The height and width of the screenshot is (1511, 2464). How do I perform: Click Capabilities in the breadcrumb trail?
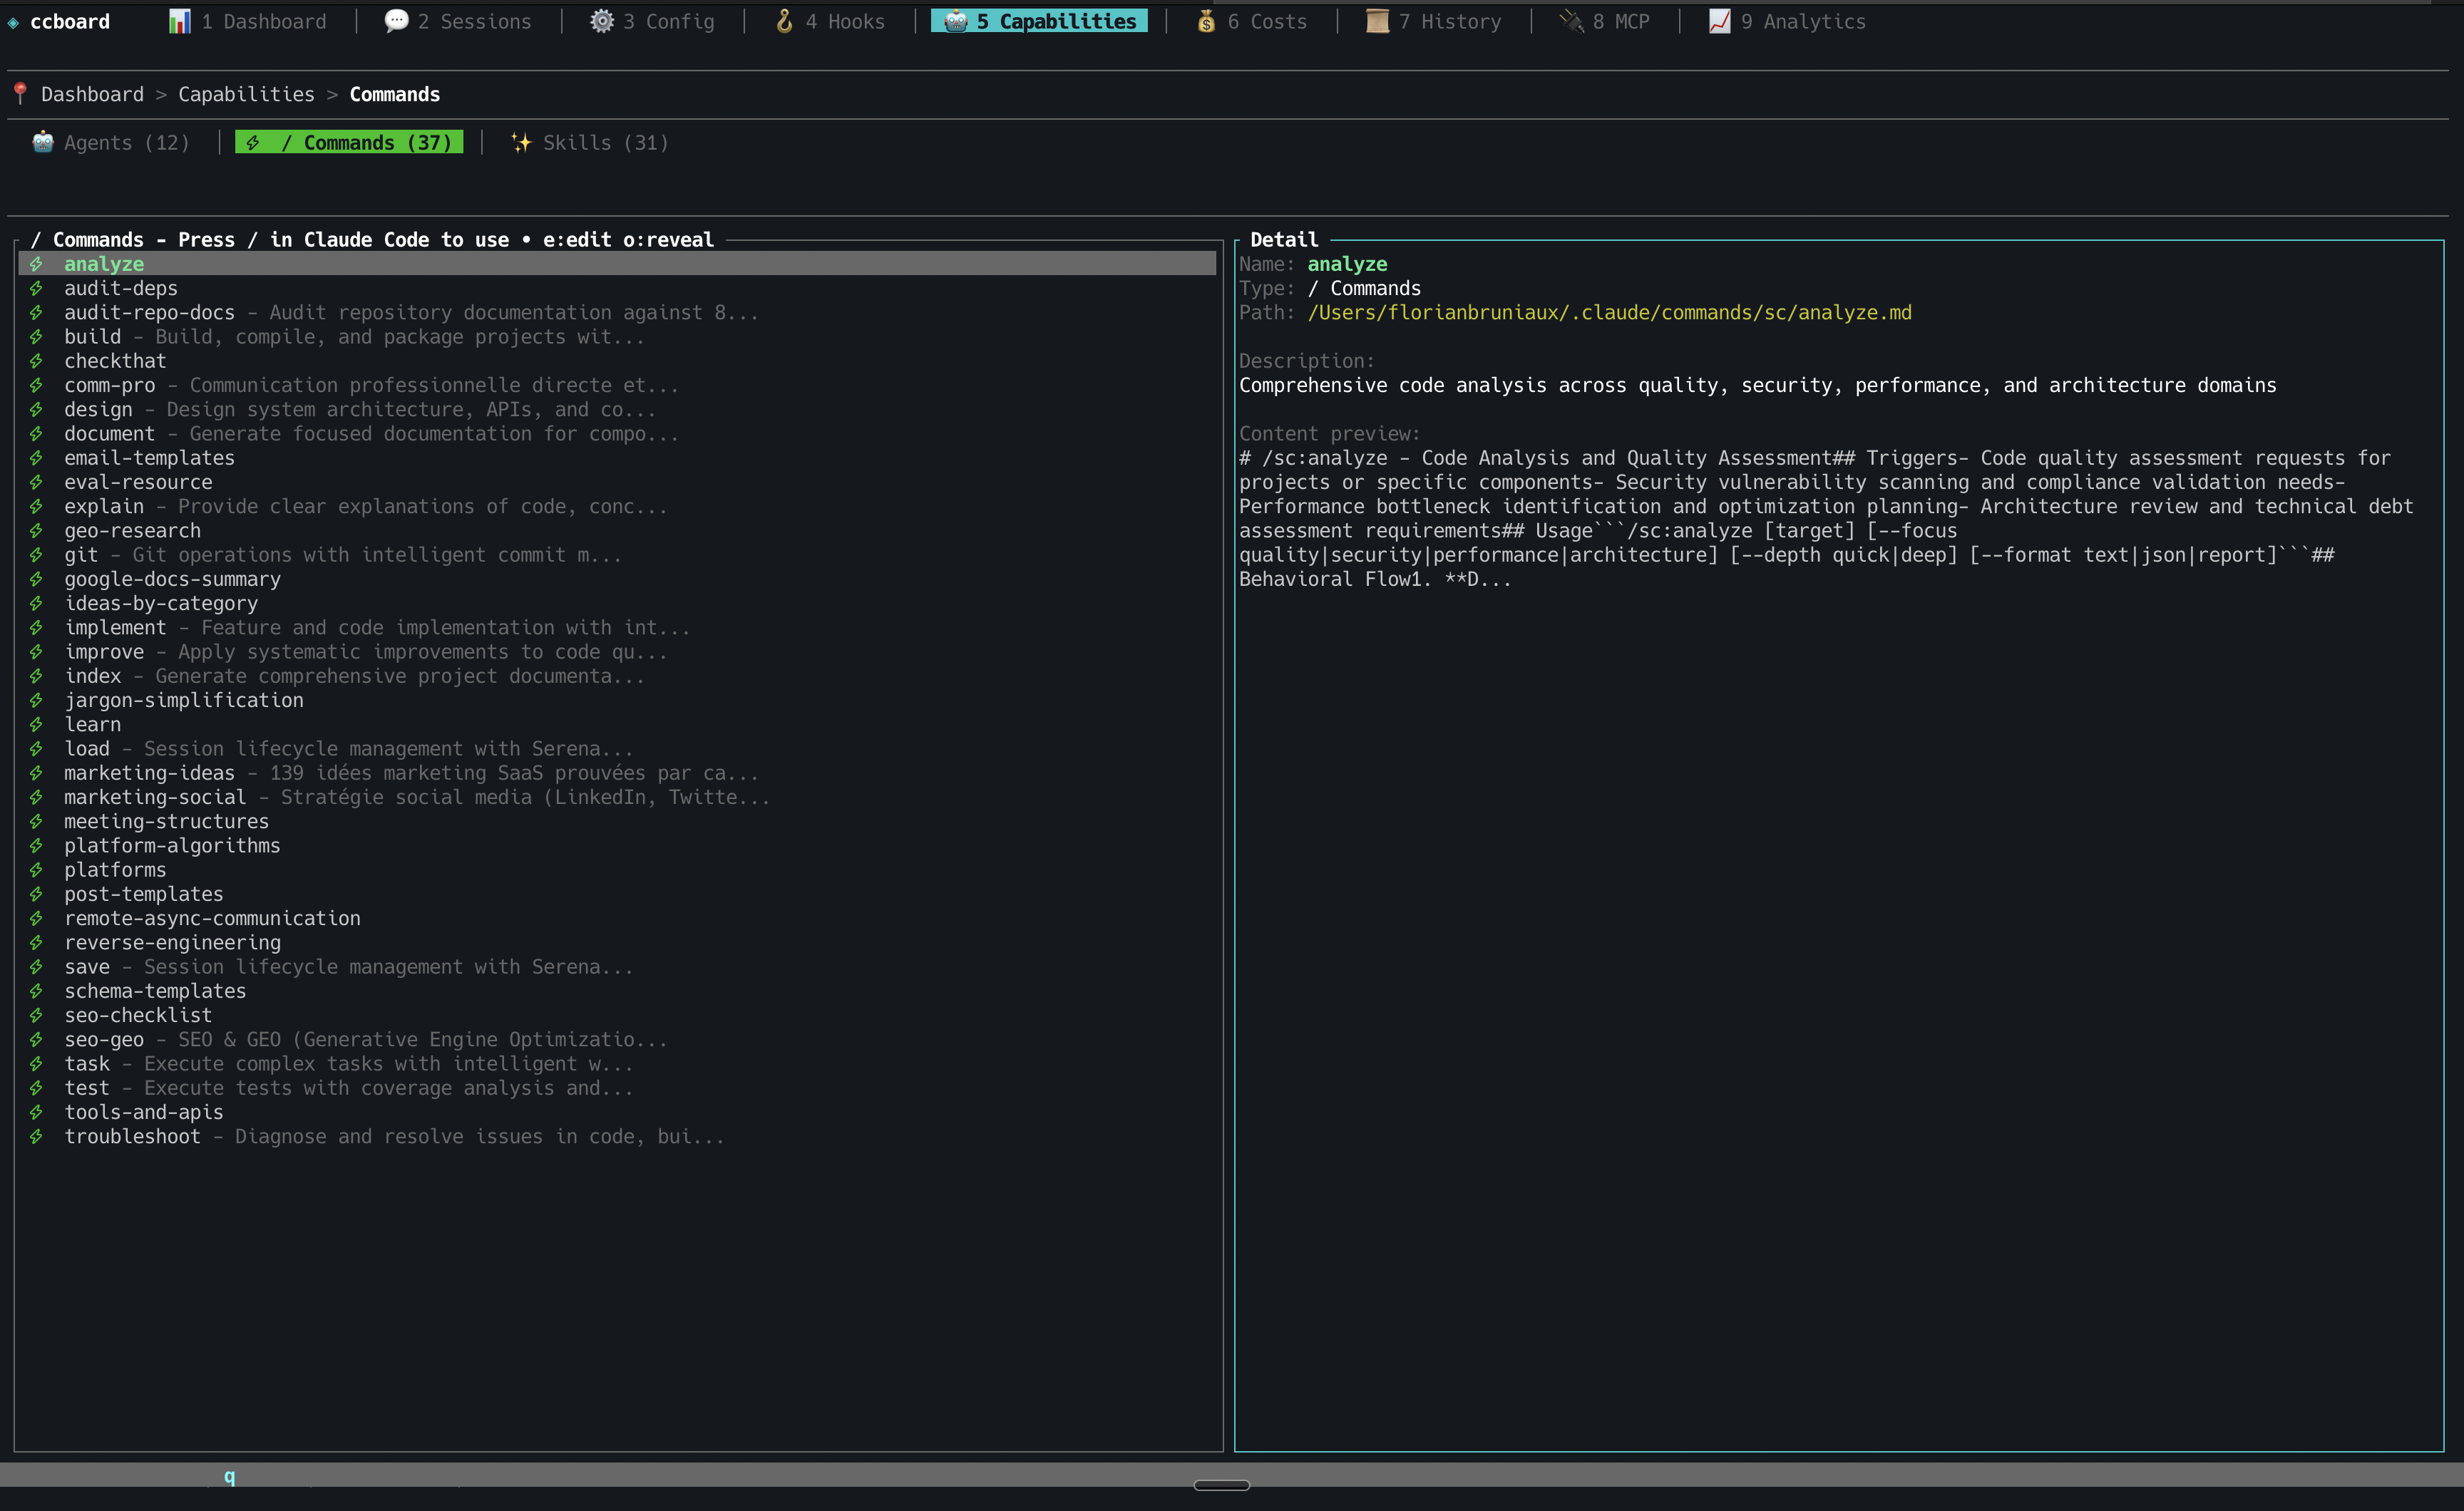tap(246, 94)
